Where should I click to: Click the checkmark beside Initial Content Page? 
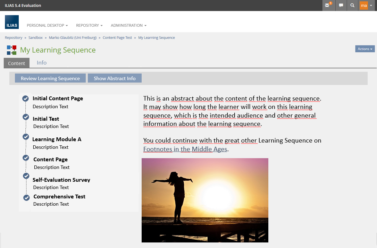[25, 99]
